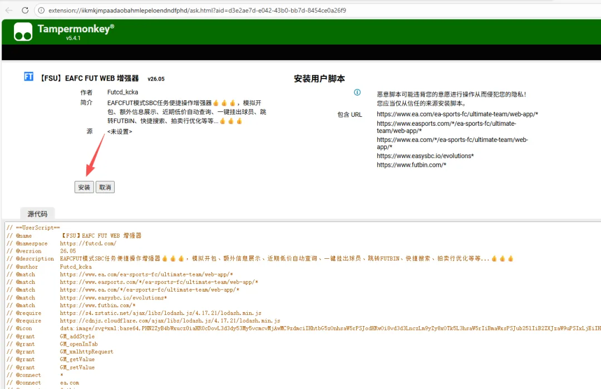601x389 pixels.
Task: Click the @match www.futbin.com source line
Action: click(71, 306)
